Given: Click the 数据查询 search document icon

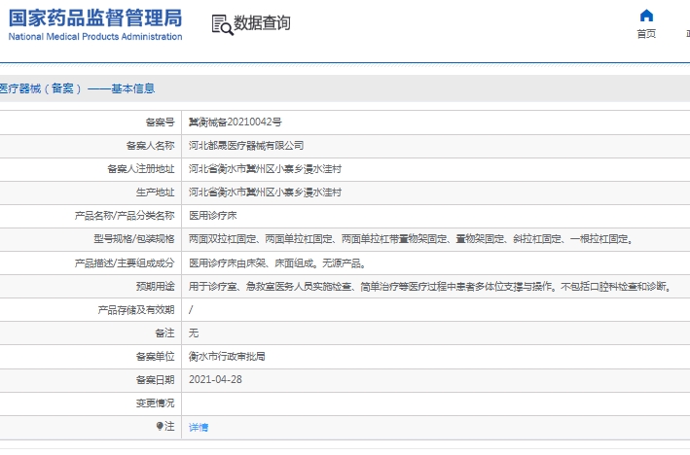Looking at the screenshot, I should 222,24.
